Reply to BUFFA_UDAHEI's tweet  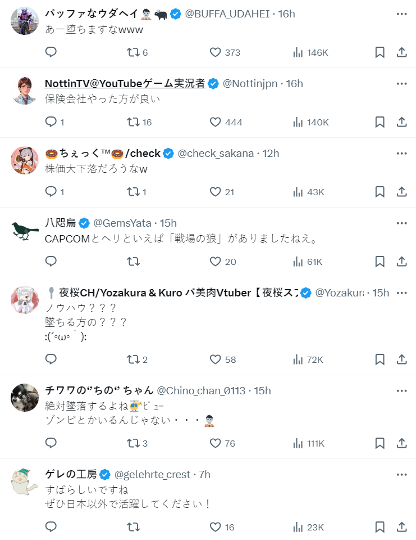(x=51, y=52)
